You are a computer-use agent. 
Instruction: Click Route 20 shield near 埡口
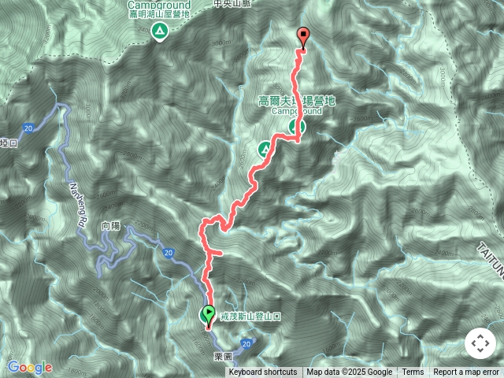click(x=28, y=128)
